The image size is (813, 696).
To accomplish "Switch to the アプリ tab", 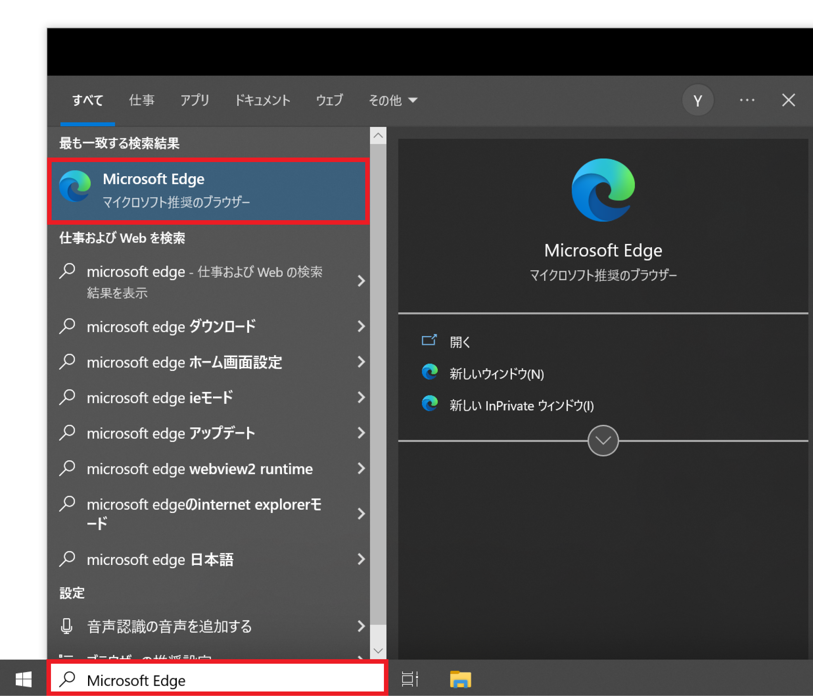I will [x=195, y=100].
